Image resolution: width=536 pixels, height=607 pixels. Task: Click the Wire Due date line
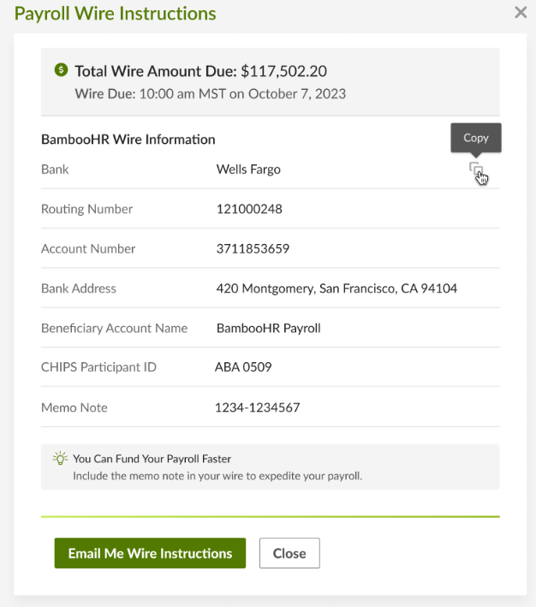point(211,94)
